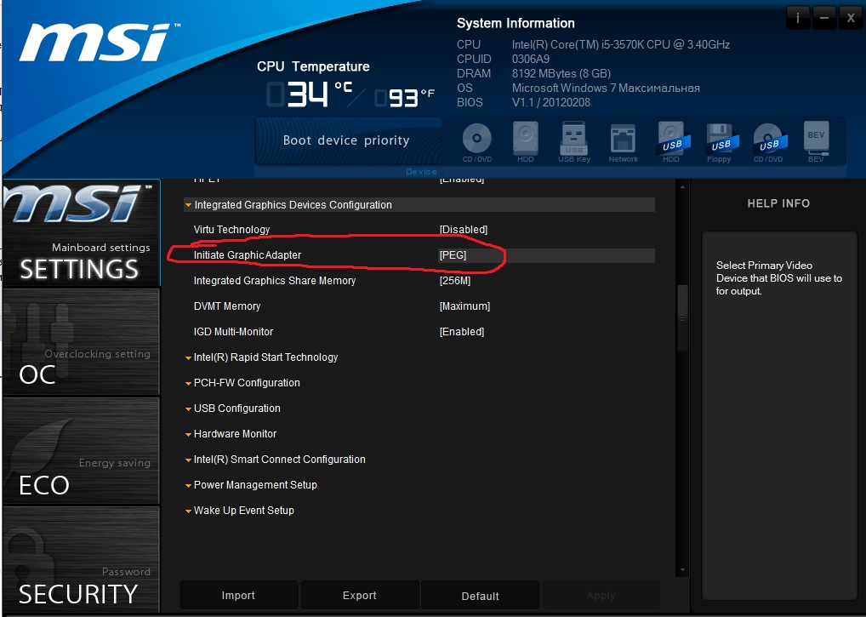Image resolution: width=866 pixels, height=617 pixels.
Task: Select the USB CD/DVD boot device icon
Action: click(x=769, y=142)
